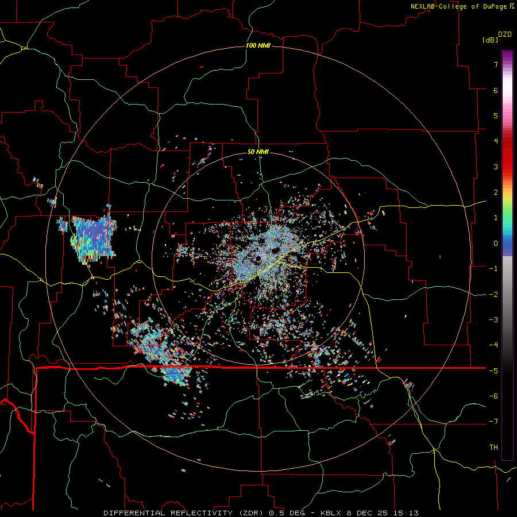The width and height of the screenshot is (517, 517).
Task: Click the large blue echo patch west of radar
Action: (x=94, y=239)
